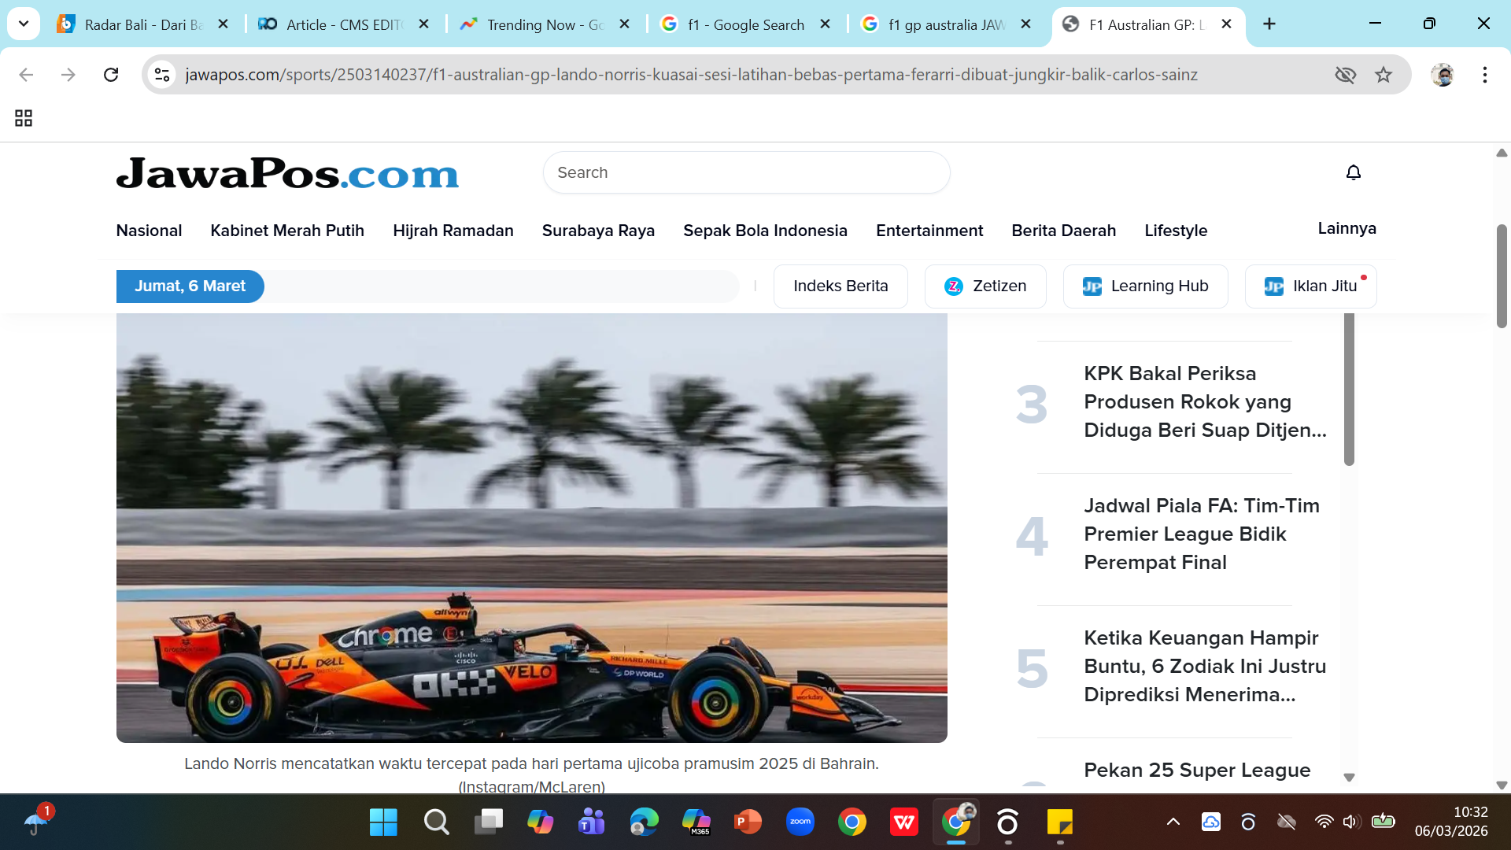Viewport: 1511px width, 850px height.
Task: Open Chrome profile avatar
Action: coord(1443,75)
